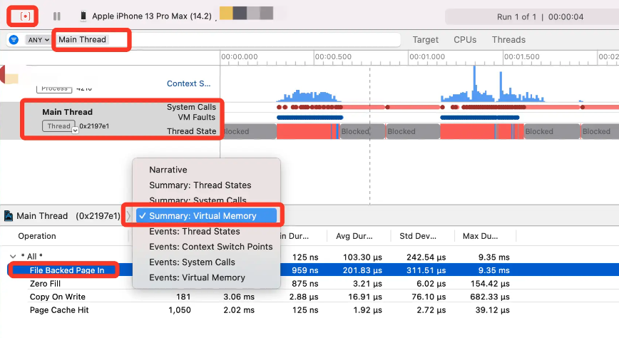Screen dimensions: 619x338
Task: Click the Thread badge under Main Thread
Action: pos(58,126)
